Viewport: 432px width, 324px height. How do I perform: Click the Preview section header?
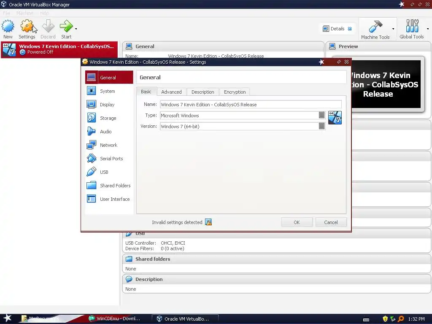click(x=378, y=46)
